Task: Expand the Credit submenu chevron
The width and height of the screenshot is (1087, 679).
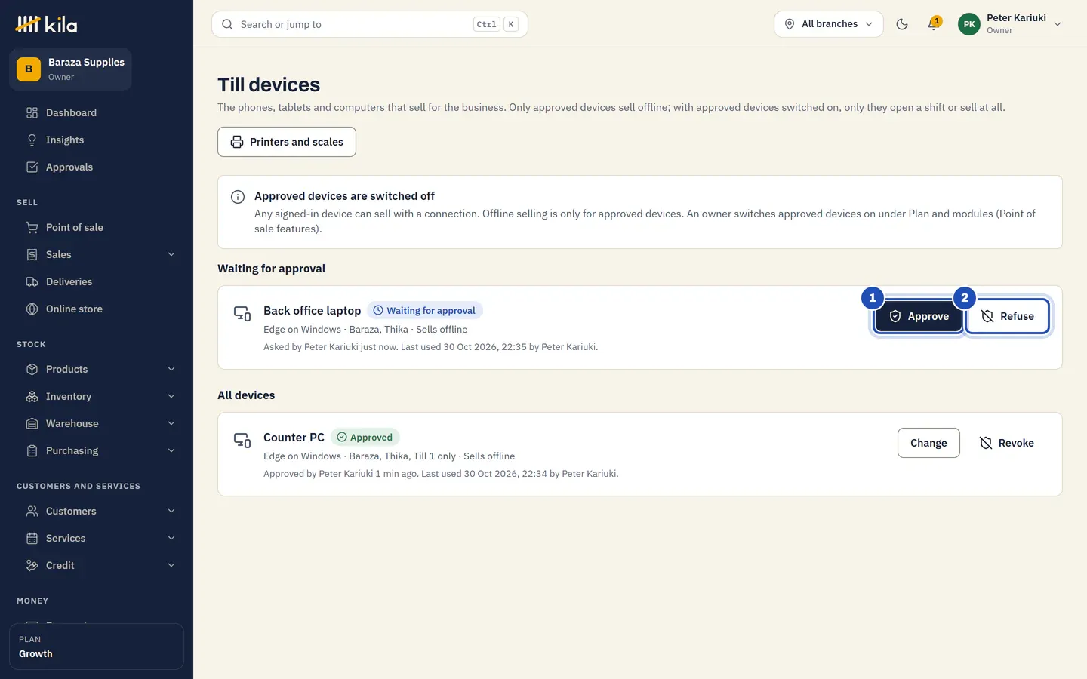Action: pos(171,566)
